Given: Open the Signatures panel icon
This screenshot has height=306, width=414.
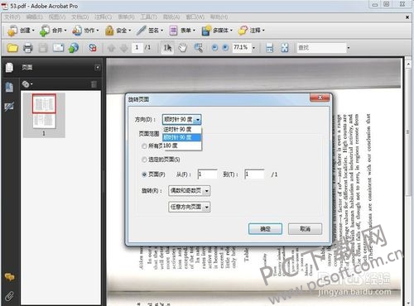Looking at the screenshot, I should pyautogui.click(x=9, y=107).
